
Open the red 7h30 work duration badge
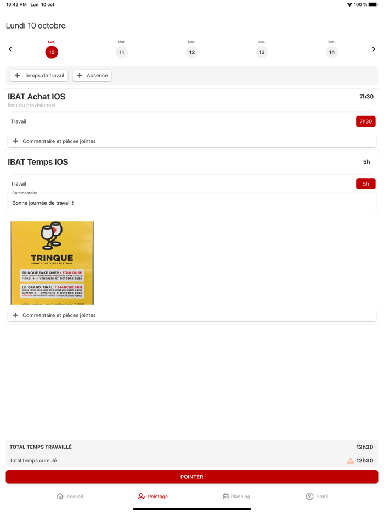[366, 121]
